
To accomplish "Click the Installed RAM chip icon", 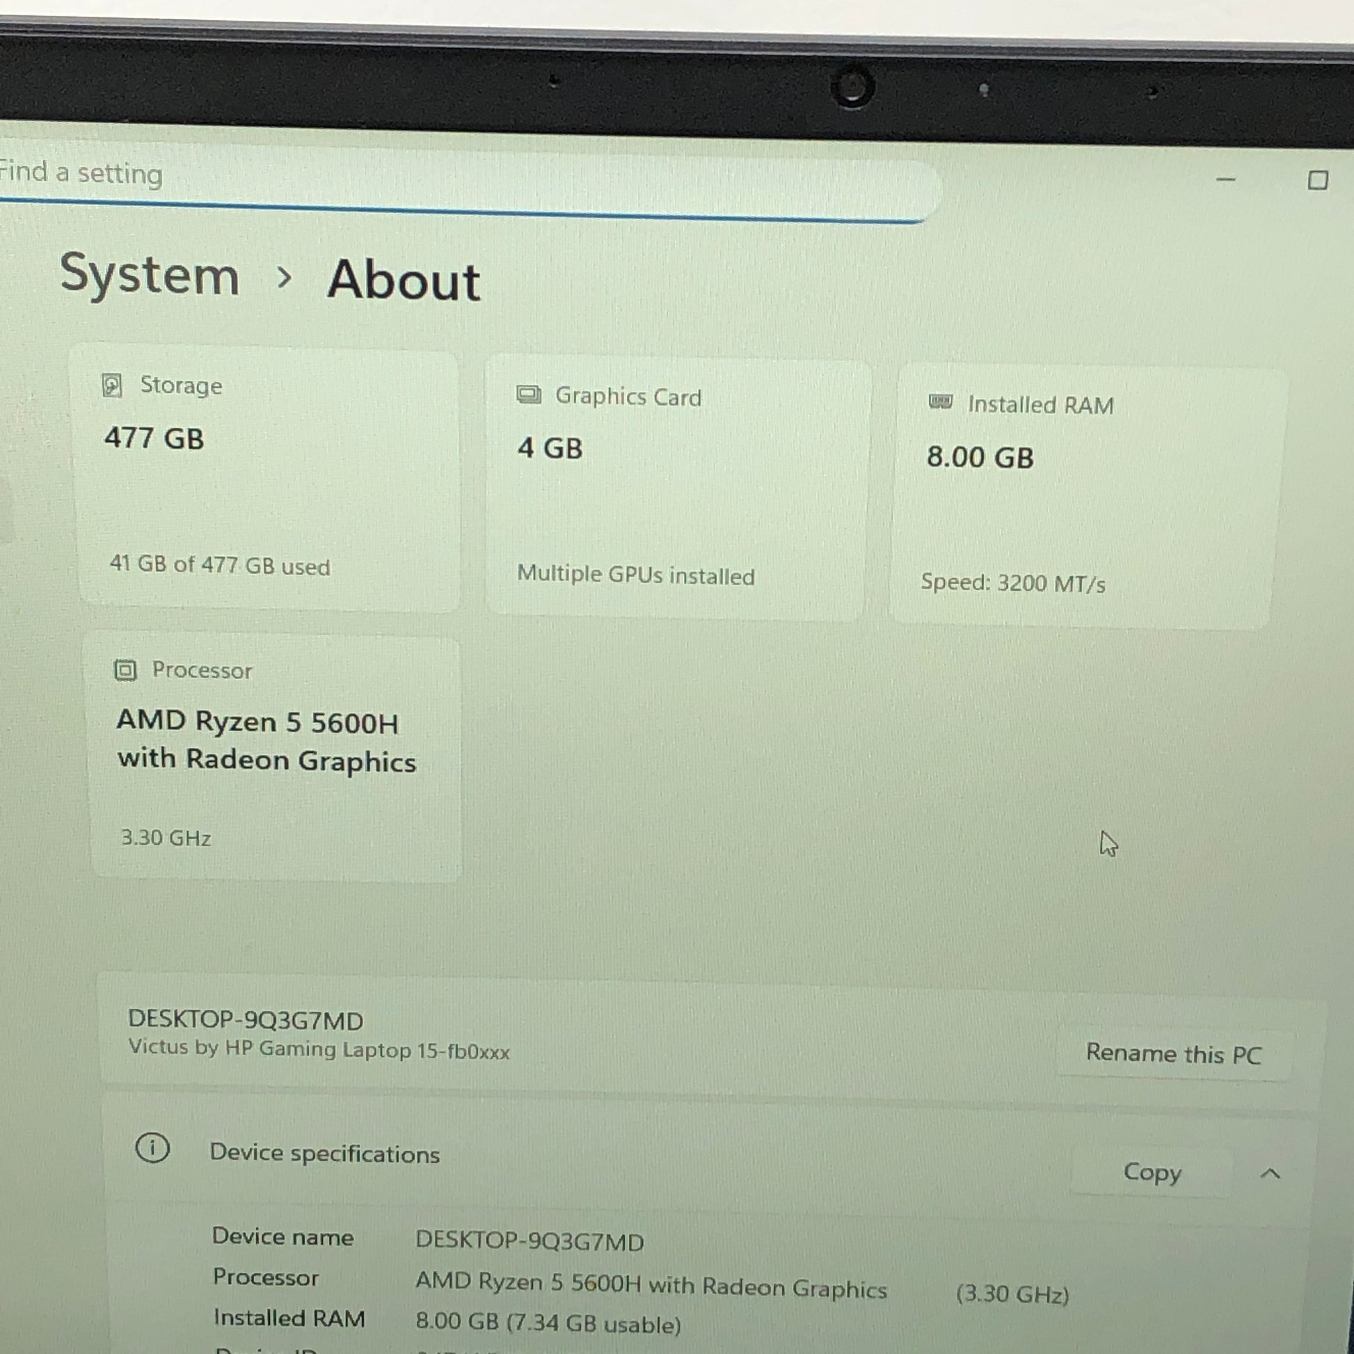I will coord(940,402).
